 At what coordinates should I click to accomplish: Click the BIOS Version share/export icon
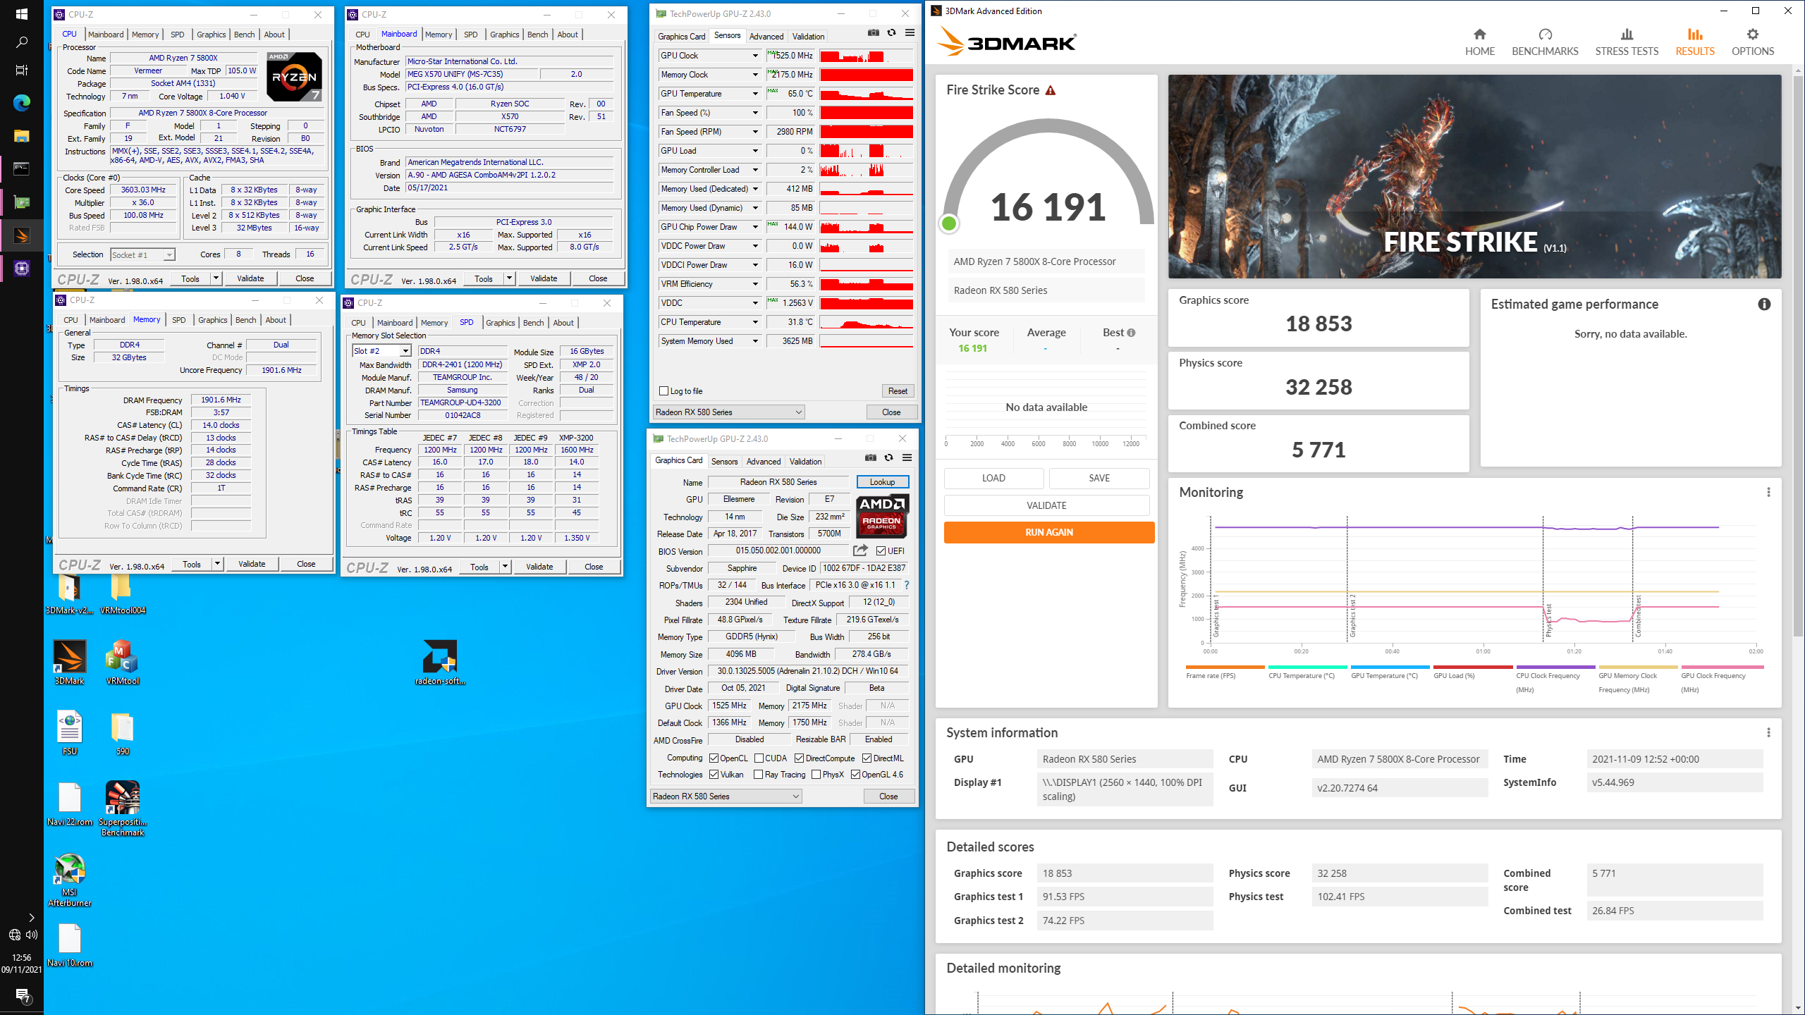(x=861, y=550)
